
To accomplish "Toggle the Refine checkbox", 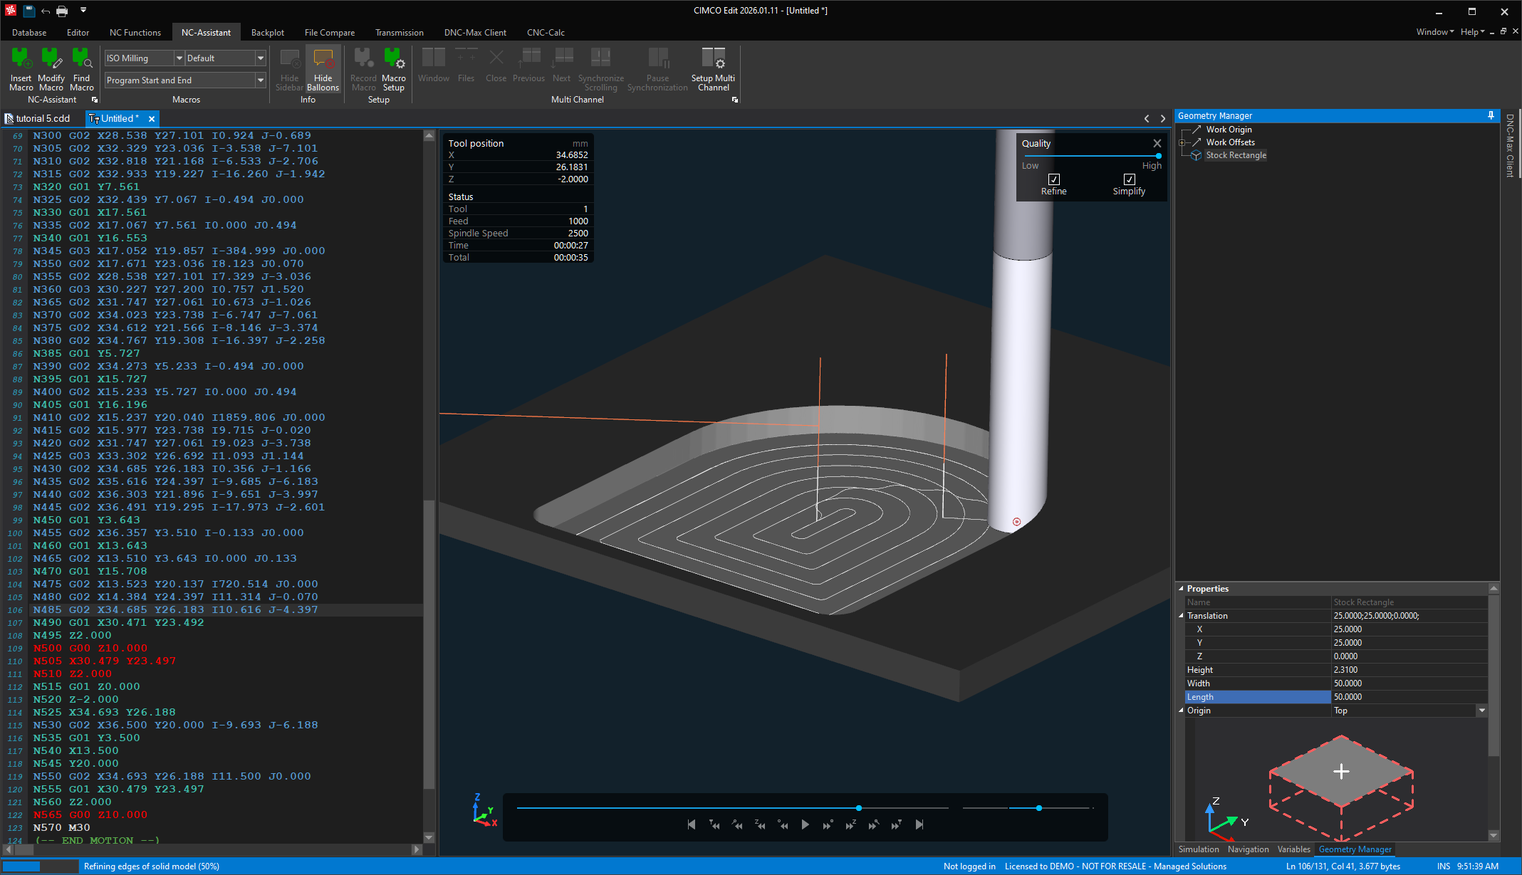I will 1054,179.
